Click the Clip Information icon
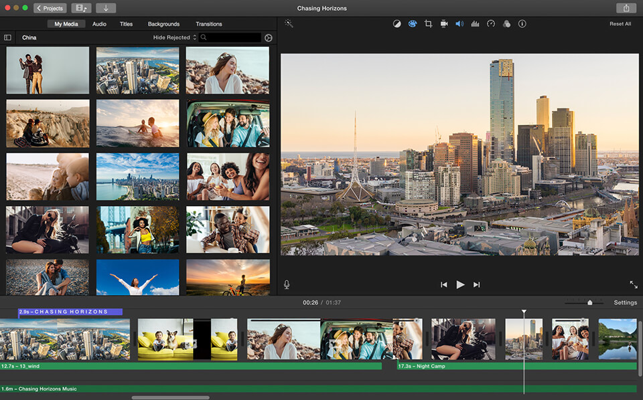The image size is (643, 400). [x=523, y=23]
